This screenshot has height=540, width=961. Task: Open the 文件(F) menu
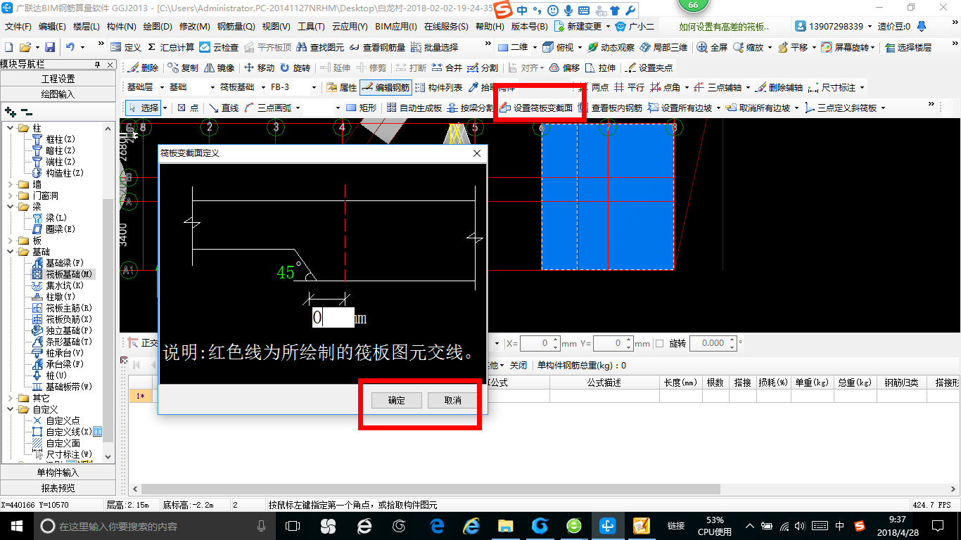pyautogui.click(x=18, y=27)
